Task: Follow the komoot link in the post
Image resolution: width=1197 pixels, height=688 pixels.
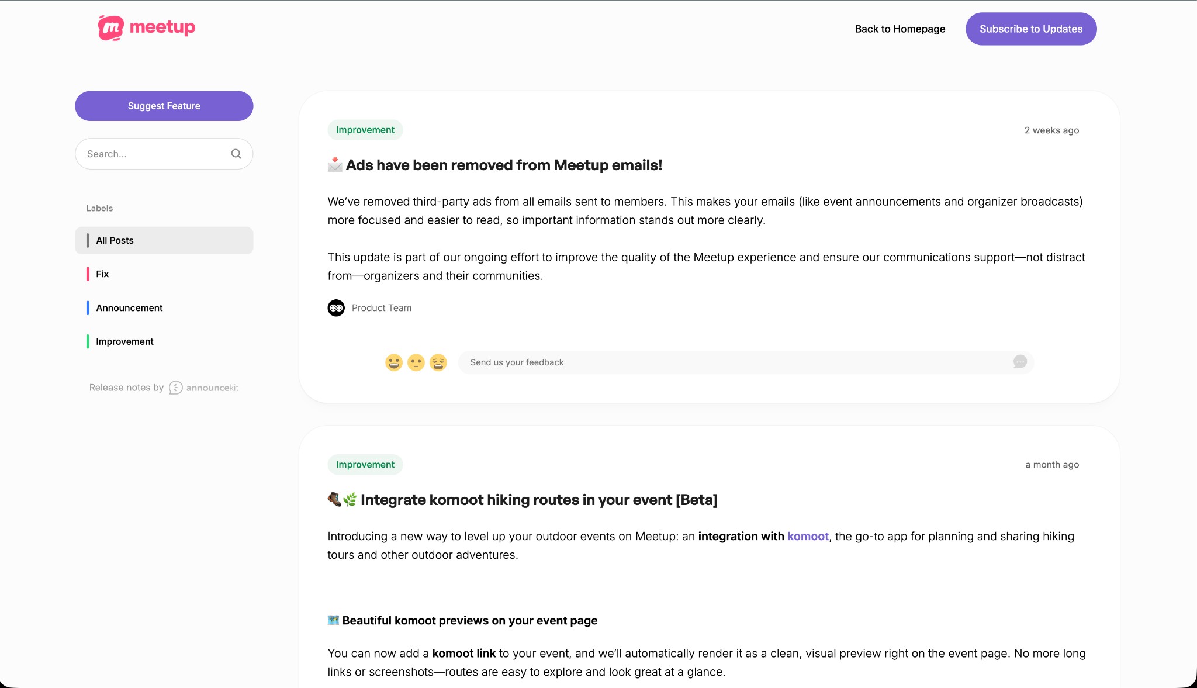Action: click(808, 536)
